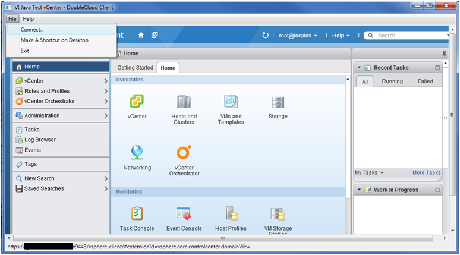Click the File menu

(x=12, y=19)
